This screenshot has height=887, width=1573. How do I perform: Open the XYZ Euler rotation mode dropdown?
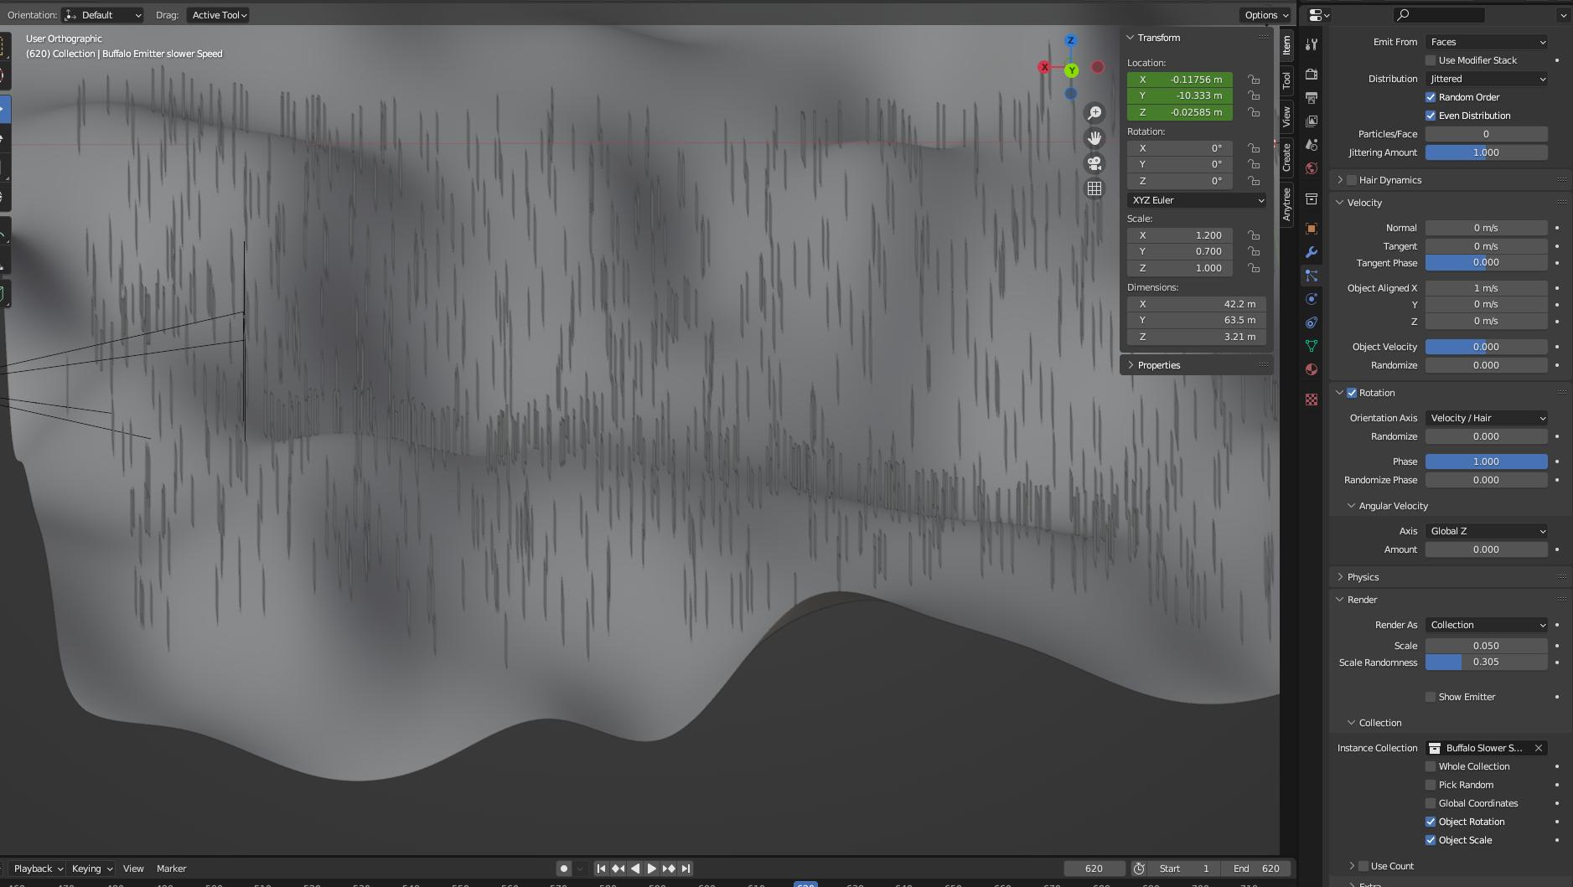tap(1197, 200)
